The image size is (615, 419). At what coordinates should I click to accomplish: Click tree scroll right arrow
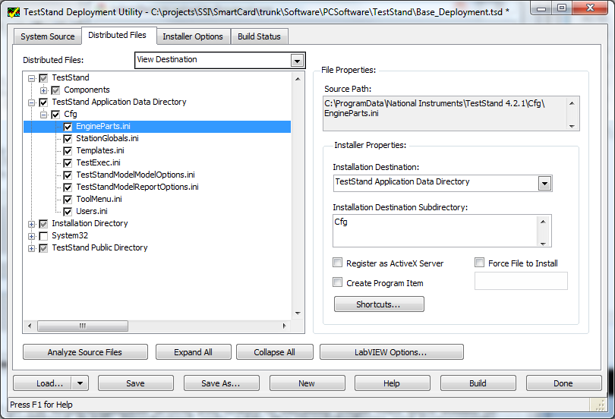[x=285, y=326]
